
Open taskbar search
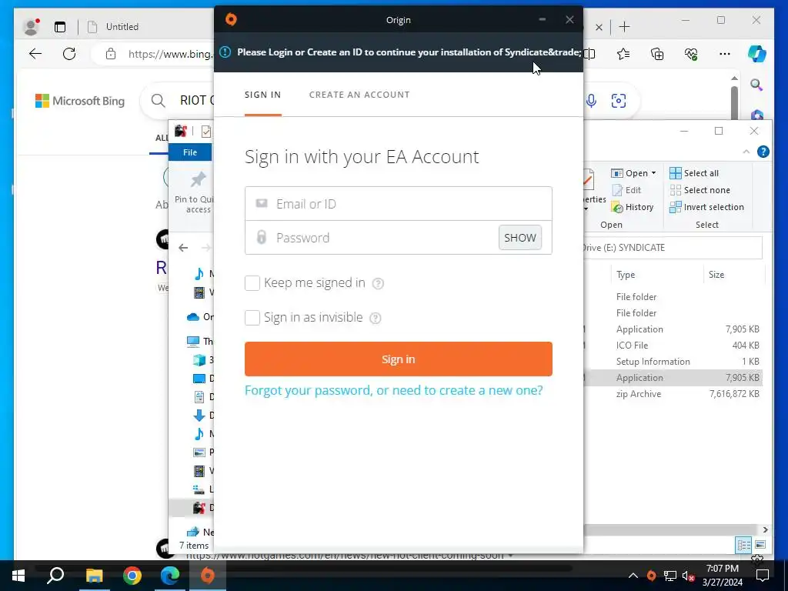click(55, 576)
